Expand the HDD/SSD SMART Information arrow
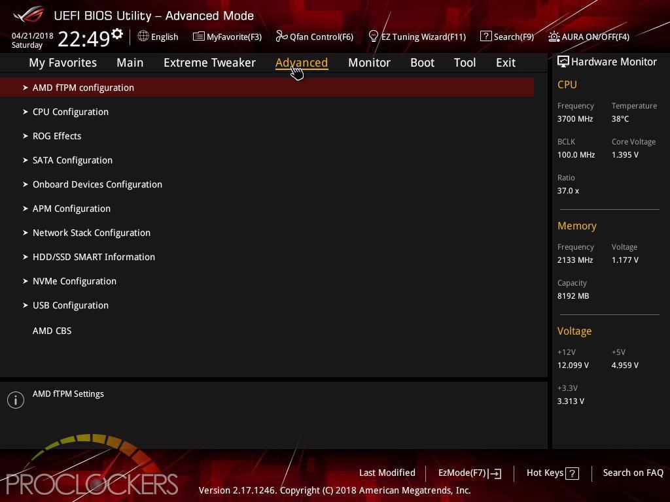The height and width of the screenshot is (502, 670). coord(26,257)
